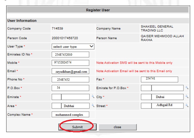Open the Area lookup magnifier icon
The image size is (194, 138).
pyautogui.click(x=93, y=105)
